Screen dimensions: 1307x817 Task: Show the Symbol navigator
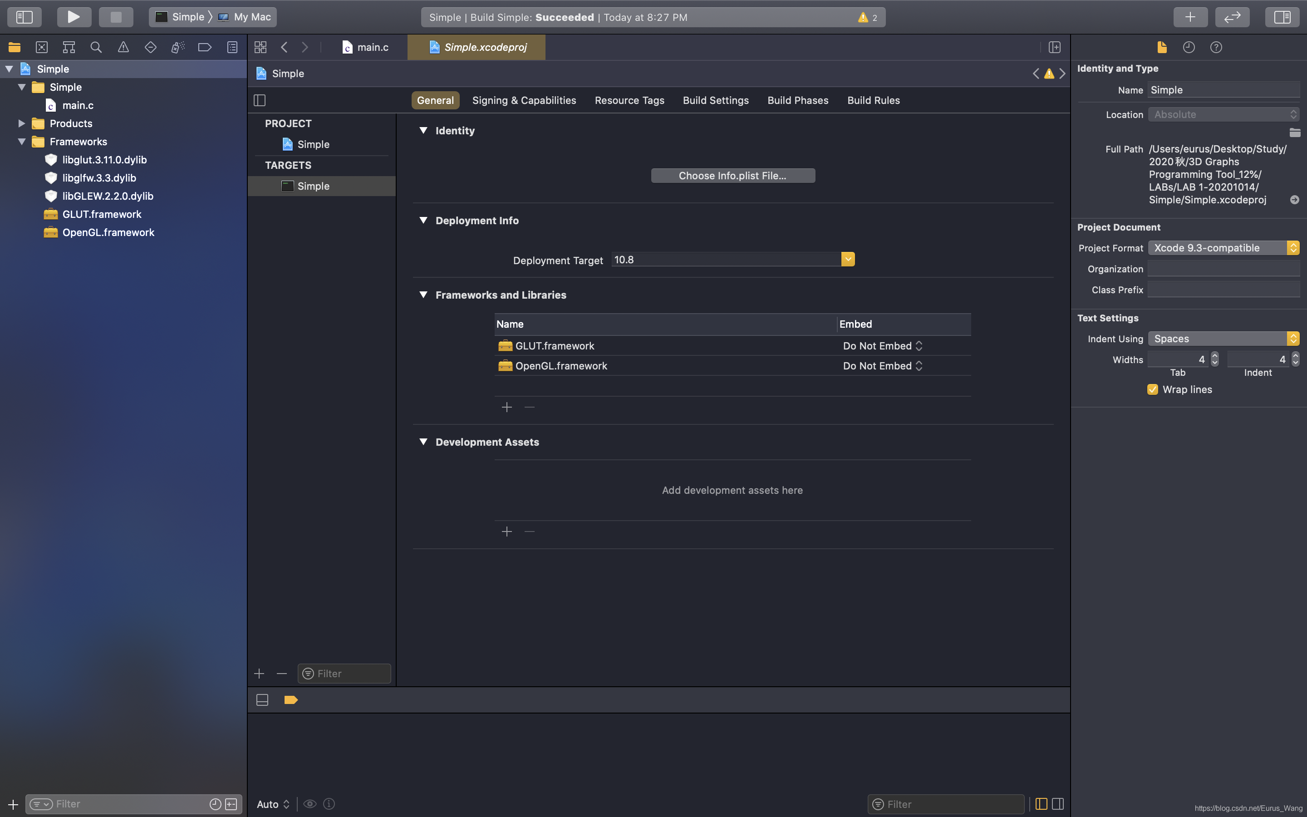[x=69, y=47]
